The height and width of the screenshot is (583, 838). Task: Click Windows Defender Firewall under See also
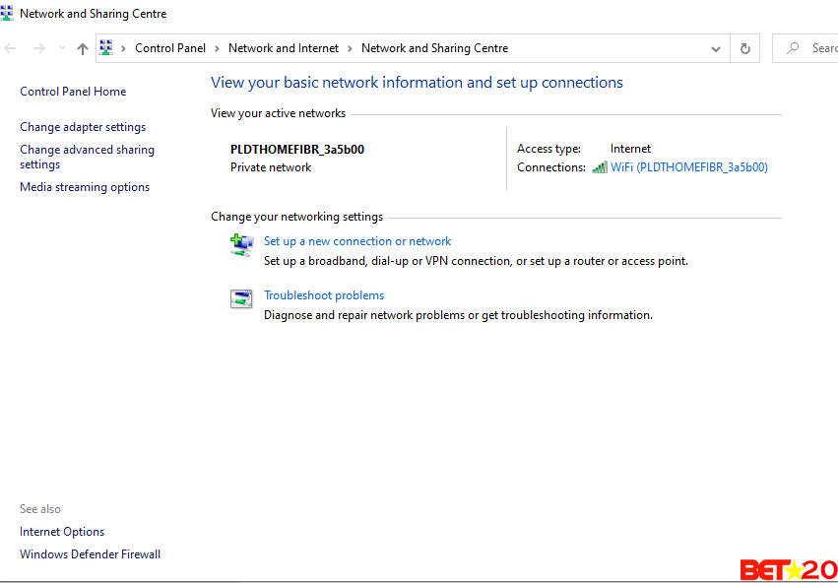coord(90,553)
